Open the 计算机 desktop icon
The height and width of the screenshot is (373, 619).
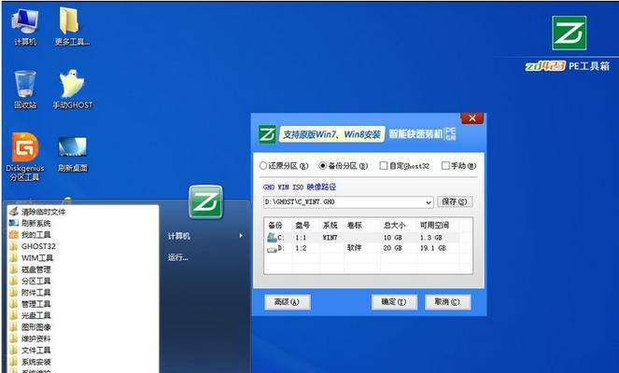click(25, 27)
